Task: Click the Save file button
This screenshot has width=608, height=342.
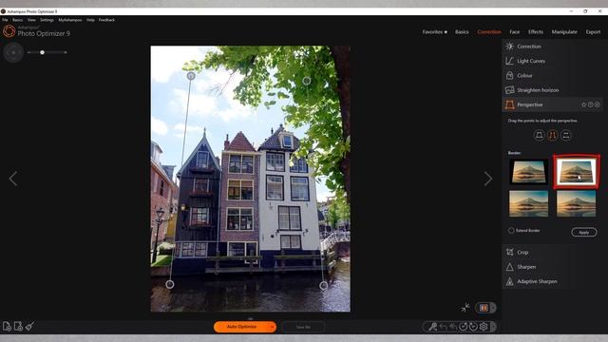Action: [x=303, y=327]
